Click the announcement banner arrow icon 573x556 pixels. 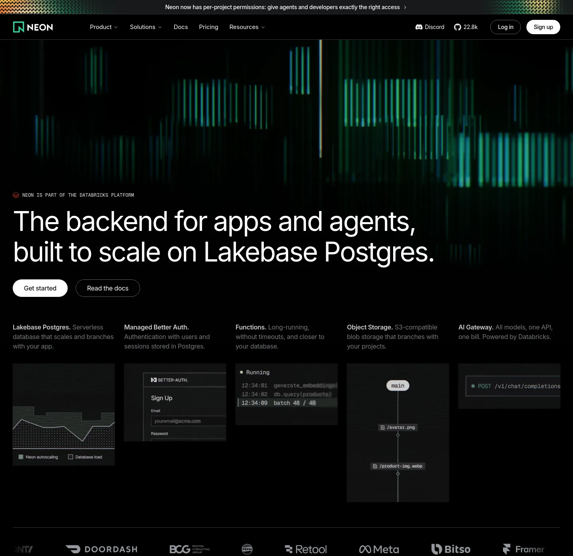pyautogui.click(x=405, y=7)
